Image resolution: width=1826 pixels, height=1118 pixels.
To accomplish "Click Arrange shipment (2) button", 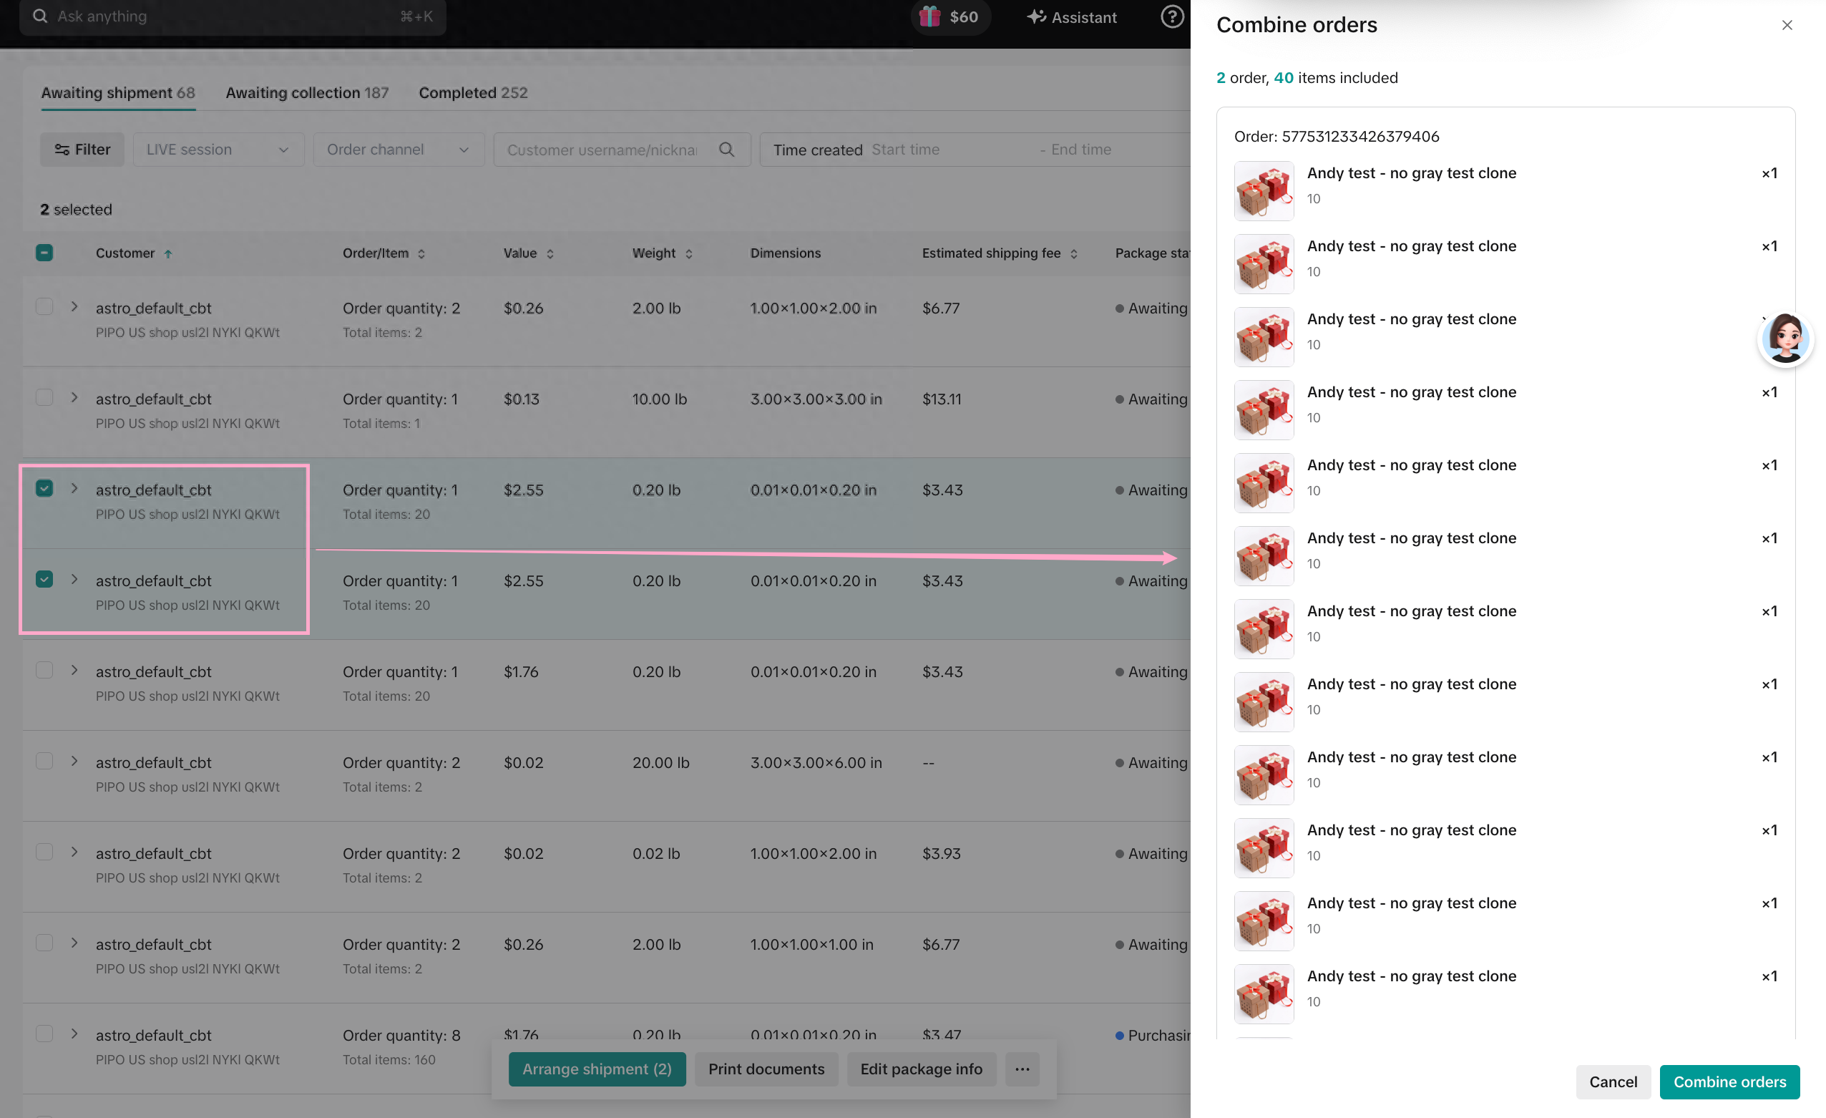I will [x=597, y=1069].
